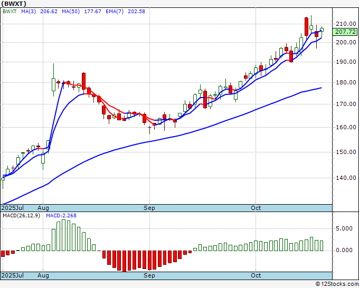This screenshot has height=288, width=359.
Task: Open the 12Stocks.com copyright link
Action: [337, 284]
